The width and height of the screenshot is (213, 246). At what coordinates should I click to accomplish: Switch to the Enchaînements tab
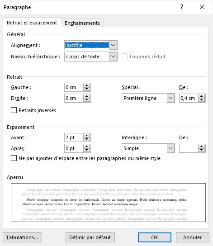tap(82, 23)
